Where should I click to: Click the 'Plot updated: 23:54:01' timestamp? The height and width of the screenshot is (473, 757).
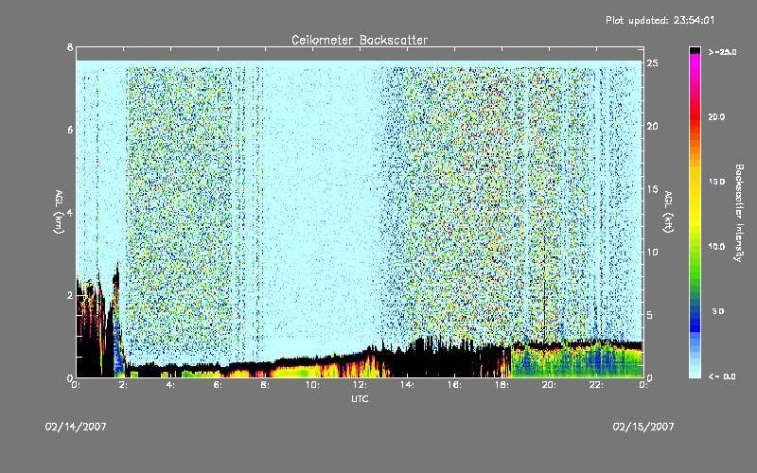click(x=660, y=20)
